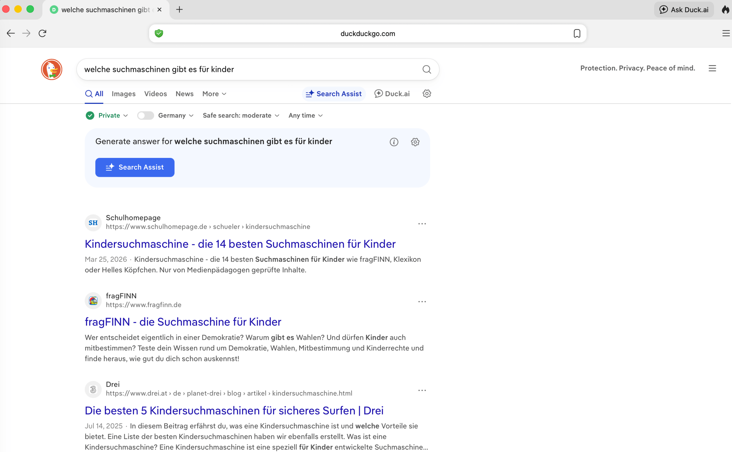Screen dimensions: 732x452
Task: Open three-dot menu for fragFINN result
Action: click(422, 302)
